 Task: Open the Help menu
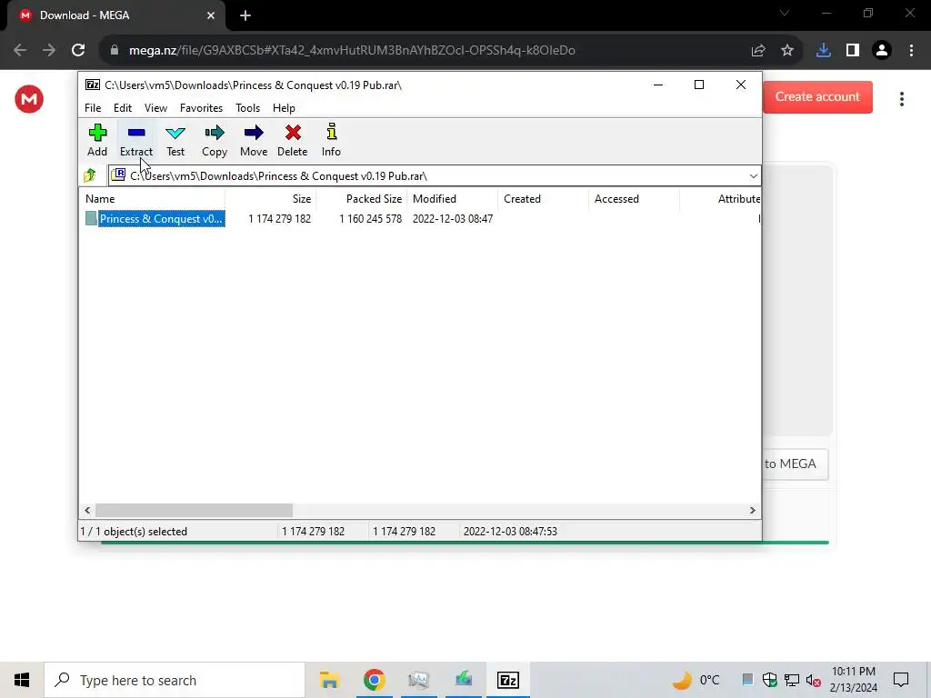[x=284, y=108]
